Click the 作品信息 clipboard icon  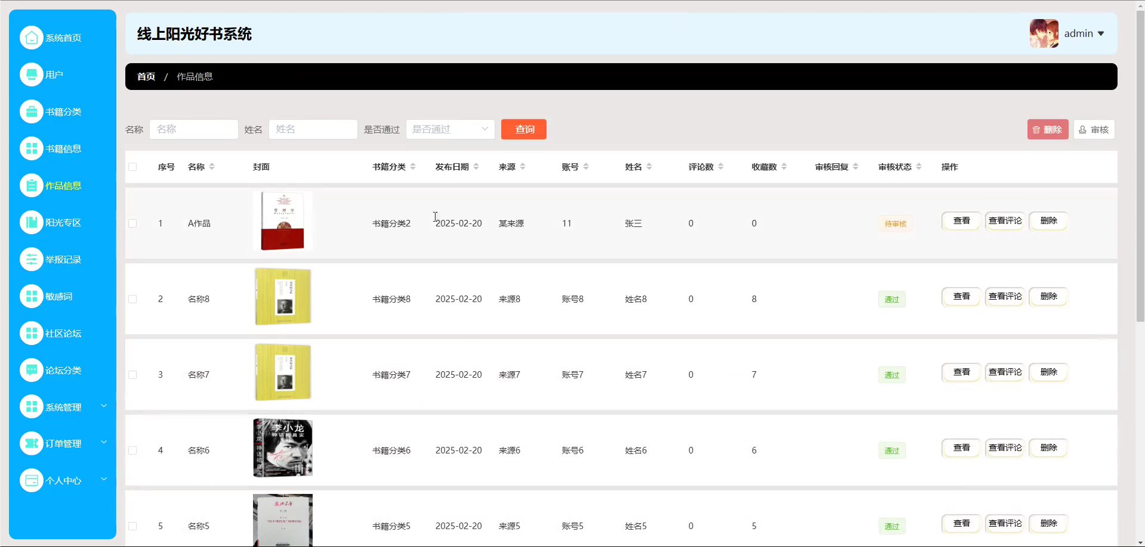pyautogui.click(x=32, y=185)
